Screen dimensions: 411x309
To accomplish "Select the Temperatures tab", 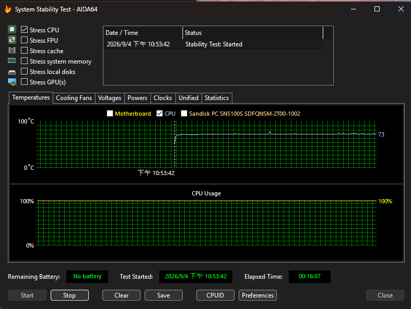I will pos(31,97).
